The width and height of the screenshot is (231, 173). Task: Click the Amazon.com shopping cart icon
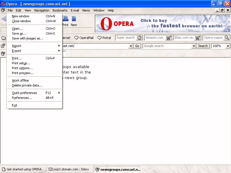[x=169, y=38]
